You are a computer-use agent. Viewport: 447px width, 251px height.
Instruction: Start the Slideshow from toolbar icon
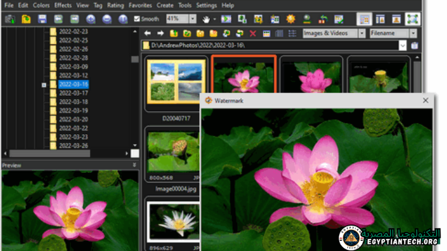(226, 19)
